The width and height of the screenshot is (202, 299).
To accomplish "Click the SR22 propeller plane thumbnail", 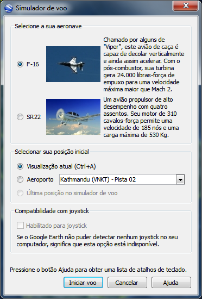I will tap(73, 117).
